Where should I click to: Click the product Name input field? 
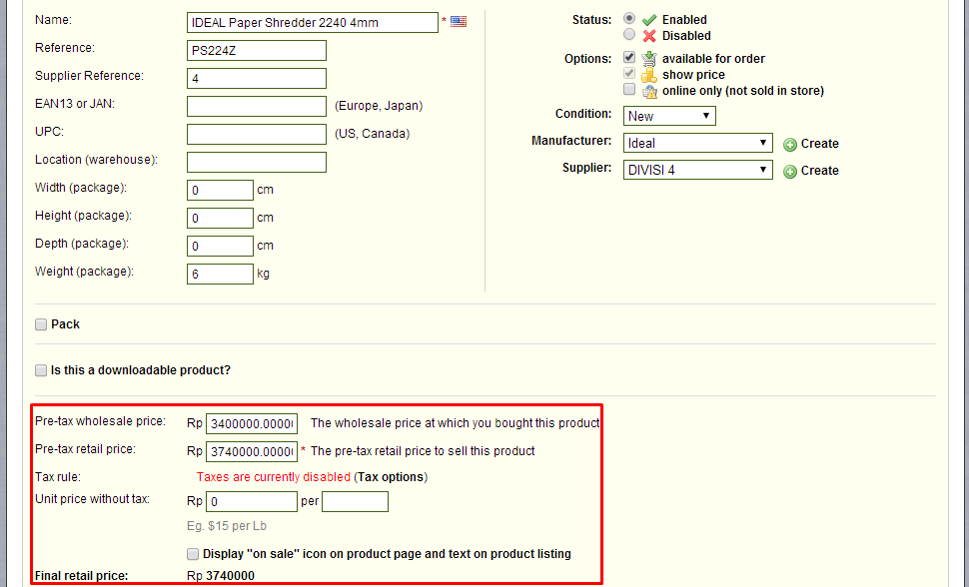click(313, 22)
